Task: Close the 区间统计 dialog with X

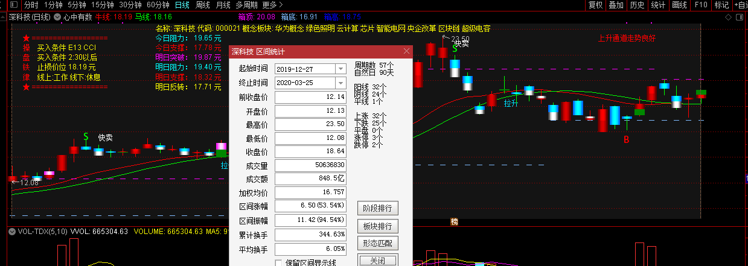Action: [406, 51]
